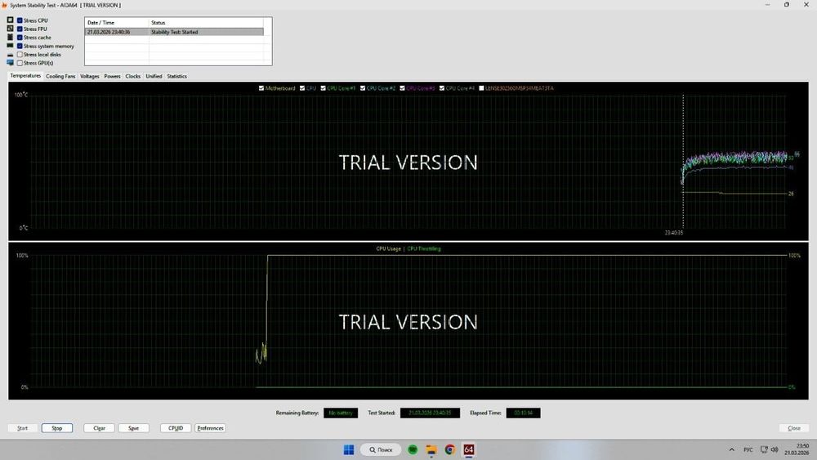817x460 pixels.
Task: Click the 23:40:35 marker on temperature graph
Action: click(x=674, y=233)
